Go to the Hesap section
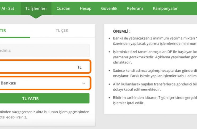Viewport: 197px width, 129px height. pyautogui.click(x=86, y=8)
